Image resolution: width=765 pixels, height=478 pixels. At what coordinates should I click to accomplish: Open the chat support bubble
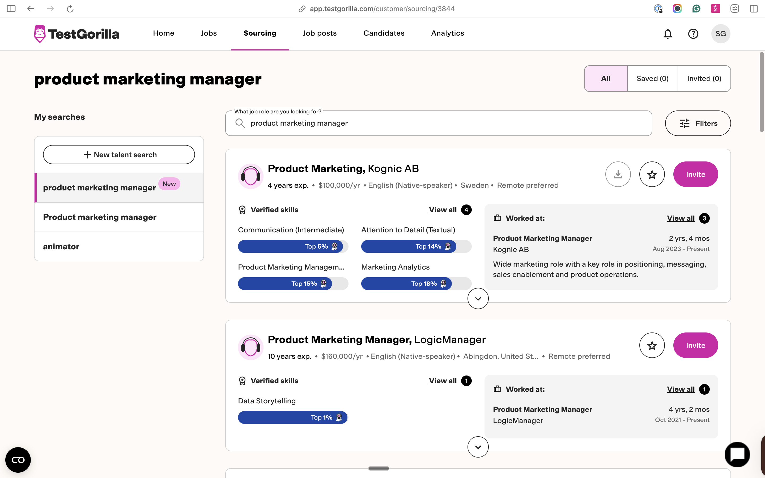point(737,455)
